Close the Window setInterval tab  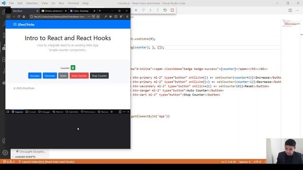click(x=66, y=11)
